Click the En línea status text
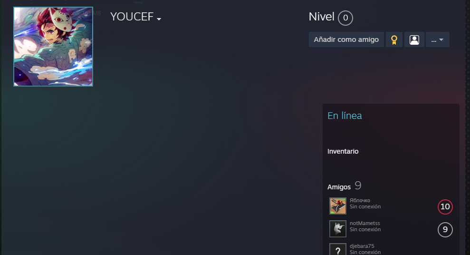Screen dimensions: 470x255 (x=345, y=116)
